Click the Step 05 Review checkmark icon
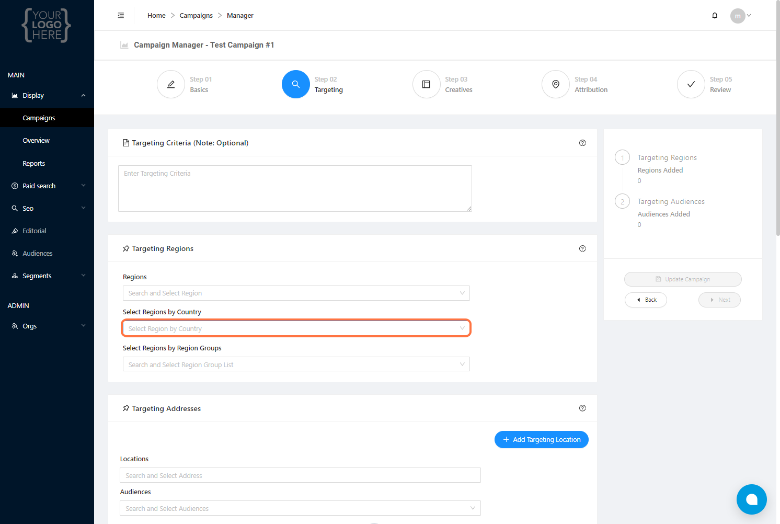780x524 pixels. pos(691,84)
